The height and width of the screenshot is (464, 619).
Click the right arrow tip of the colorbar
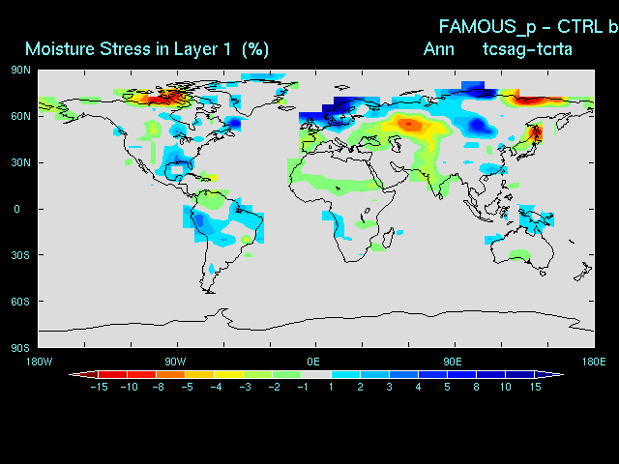[x=549, y=374]
